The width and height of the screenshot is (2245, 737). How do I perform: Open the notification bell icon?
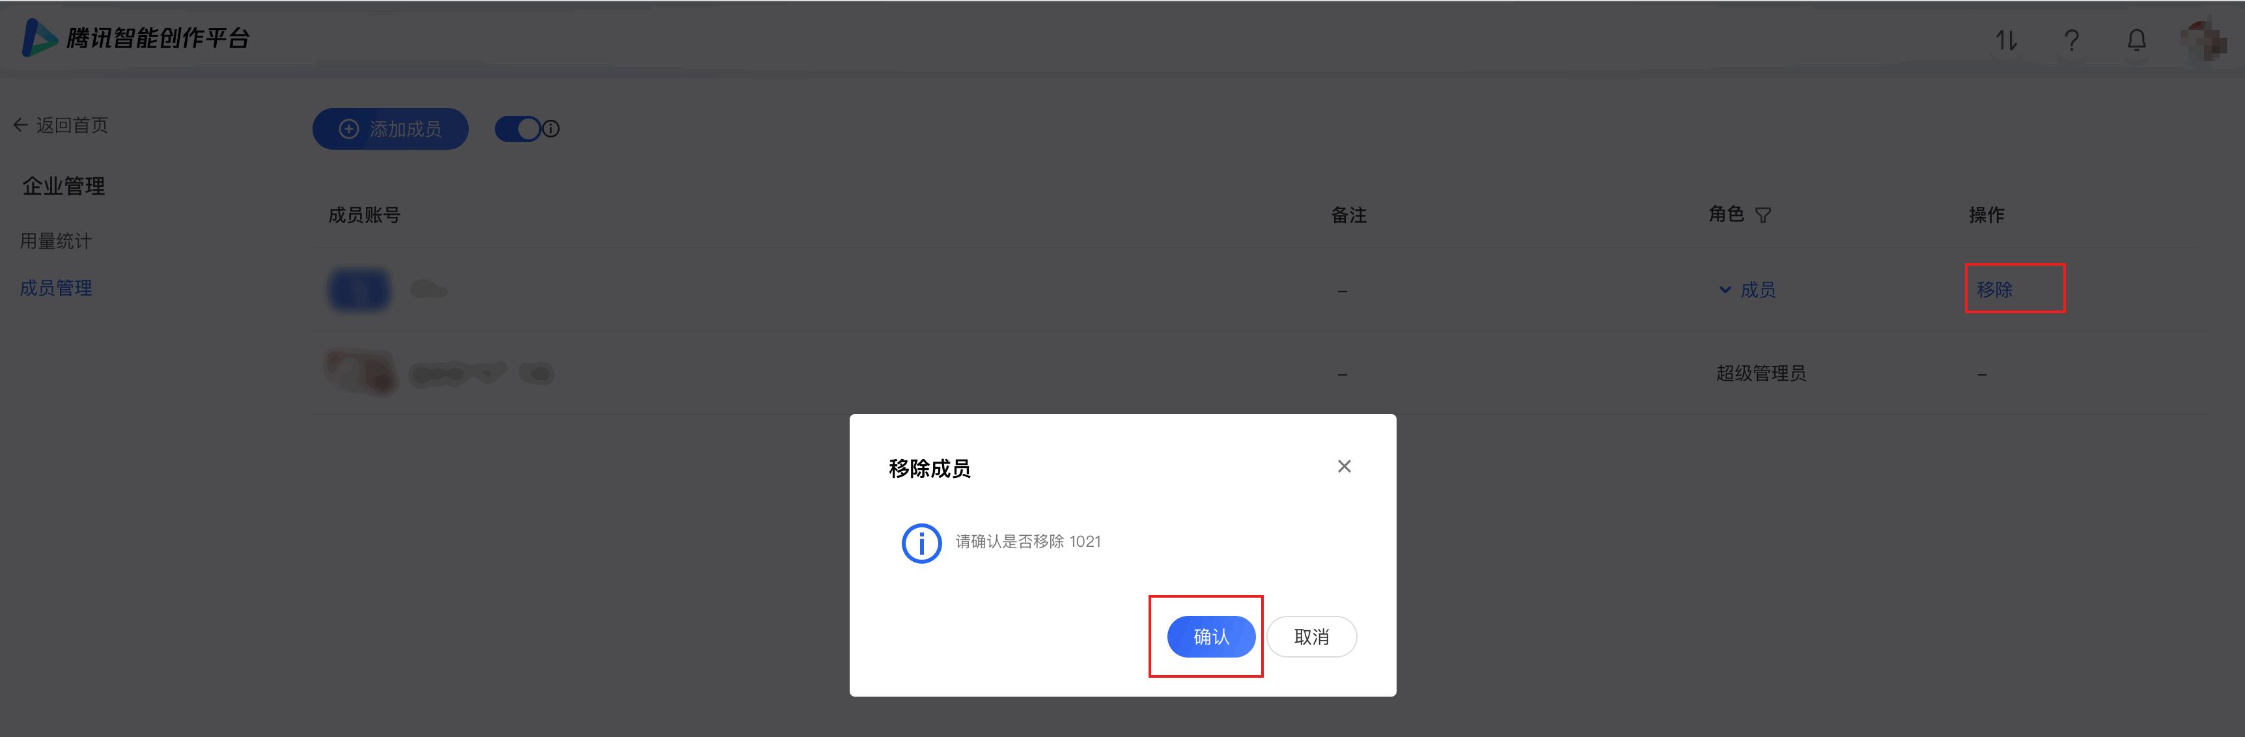[x=2137, y=40]
